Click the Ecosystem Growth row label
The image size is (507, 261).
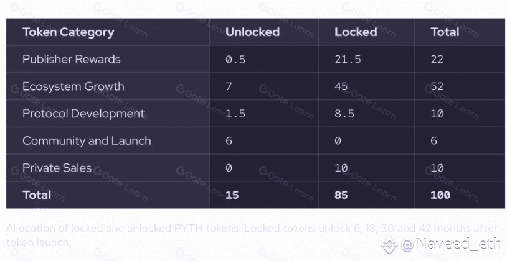[x=73, y=86]
